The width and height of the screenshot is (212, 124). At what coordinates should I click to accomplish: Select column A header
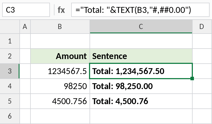click(x=25, y=27)
